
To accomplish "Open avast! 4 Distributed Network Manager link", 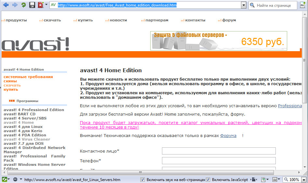I will [34, 150].
